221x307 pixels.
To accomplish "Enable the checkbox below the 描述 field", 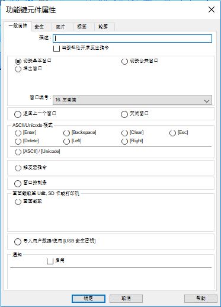I will pyautogui.click(x=56, y=48).
